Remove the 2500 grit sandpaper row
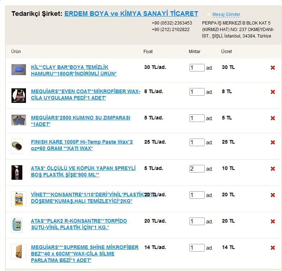This screenshot has height=271, width=282. point(273,118)
